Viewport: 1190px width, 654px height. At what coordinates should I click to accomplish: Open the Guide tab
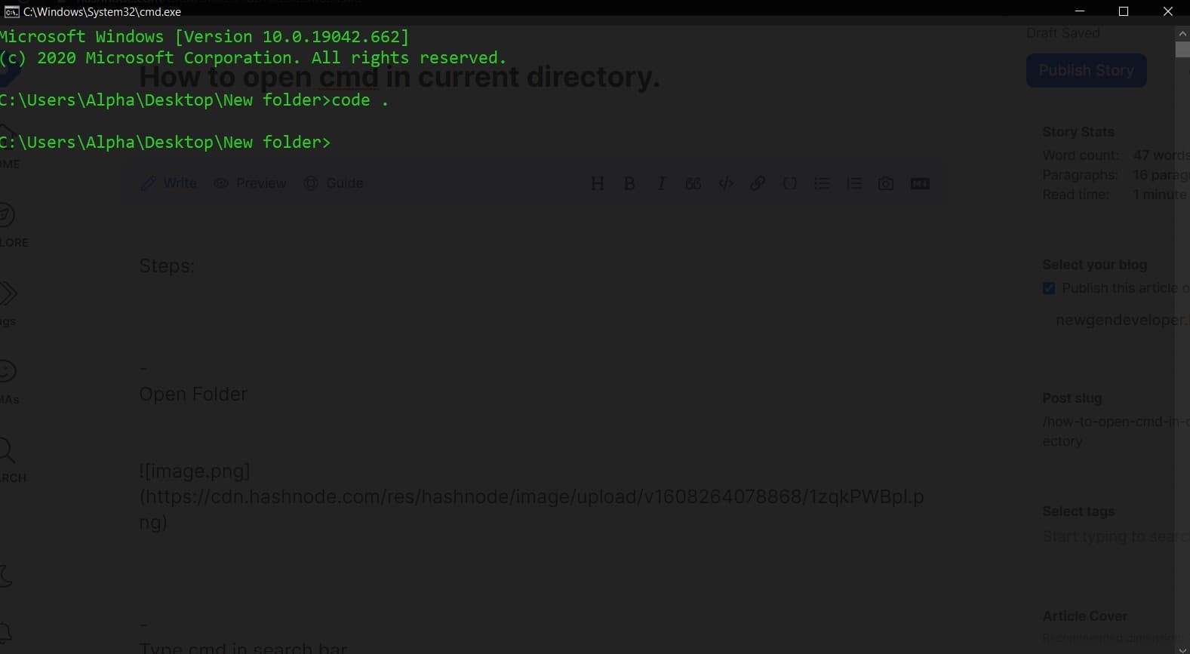tap(334, 183)
